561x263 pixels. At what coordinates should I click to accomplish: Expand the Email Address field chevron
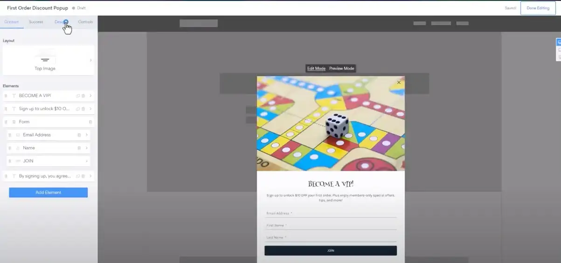(x=87, y=135)
